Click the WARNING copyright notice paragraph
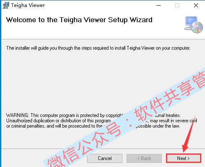Image resolution: width=205 pixels, height=167 pixels. [x=101, y=121]
